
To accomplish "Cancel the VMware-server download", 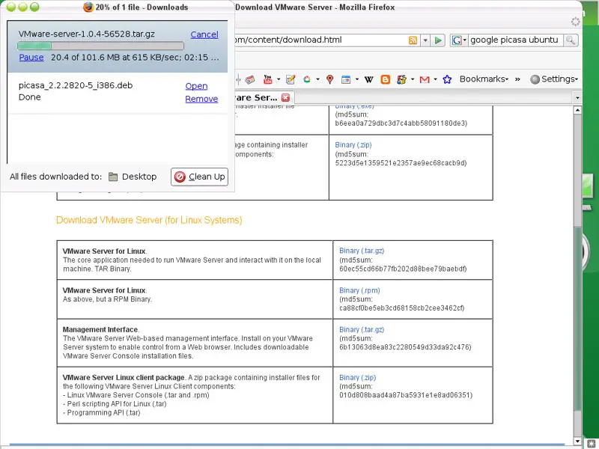I will coord(204,34).
